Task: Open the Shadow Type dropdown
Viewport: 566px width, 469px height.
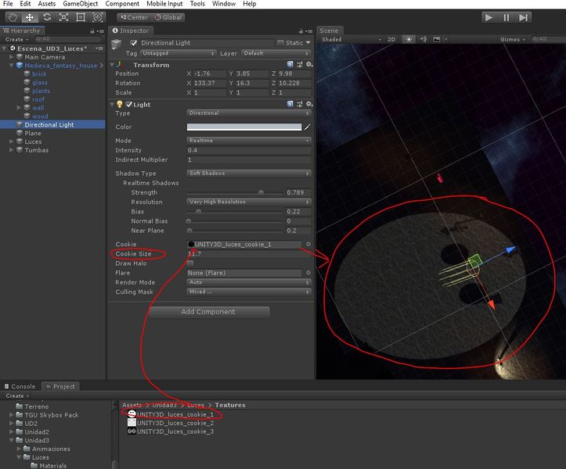Action: (249, 173)
